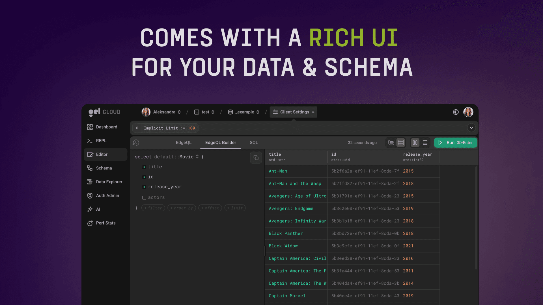Add a filter clause to query
Screen dimensions: 543x305
tap(153, 208)
